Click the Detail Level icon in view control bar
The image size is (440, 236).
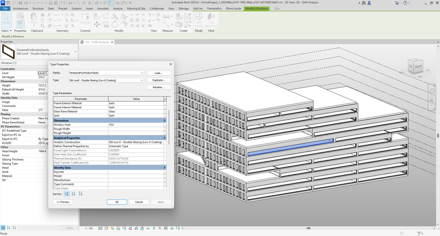pyautogui.click(x=100, y=228)
